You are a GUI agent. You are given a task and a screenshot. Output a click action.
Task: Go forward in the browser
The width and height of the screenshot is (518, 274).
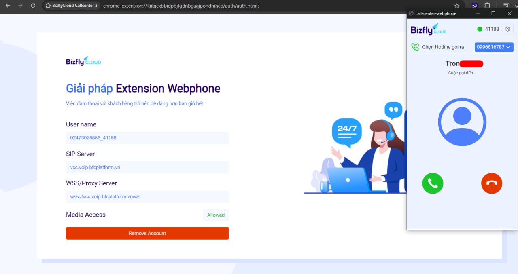click(x=20, y=6)
